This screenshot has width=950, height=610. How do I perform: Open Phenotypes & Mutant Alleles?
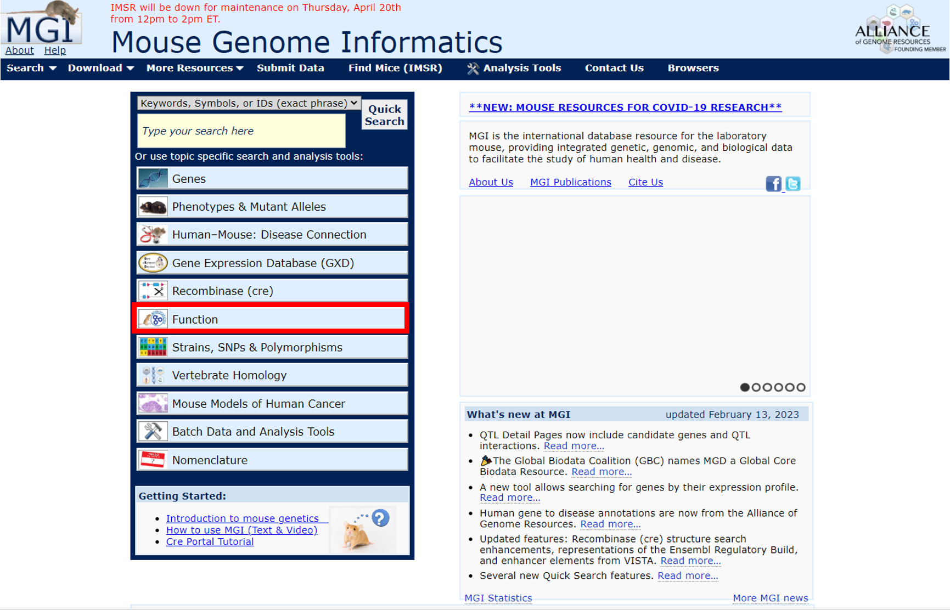[272, 207]
